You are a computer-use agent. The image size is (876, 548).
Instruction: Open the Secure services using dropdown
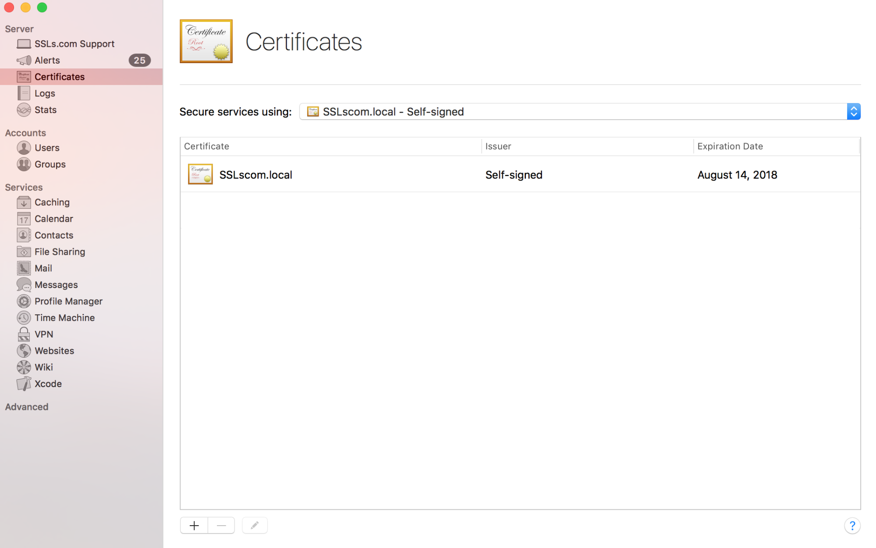pos(580,112)
